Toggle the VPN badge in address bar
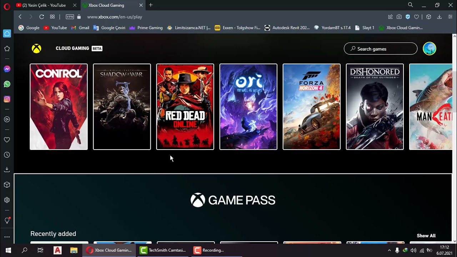Viewport: 457px width, 257px height. [70, 17]
